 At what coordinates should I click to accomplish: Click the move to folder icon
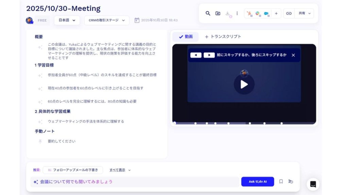point(218,13)
